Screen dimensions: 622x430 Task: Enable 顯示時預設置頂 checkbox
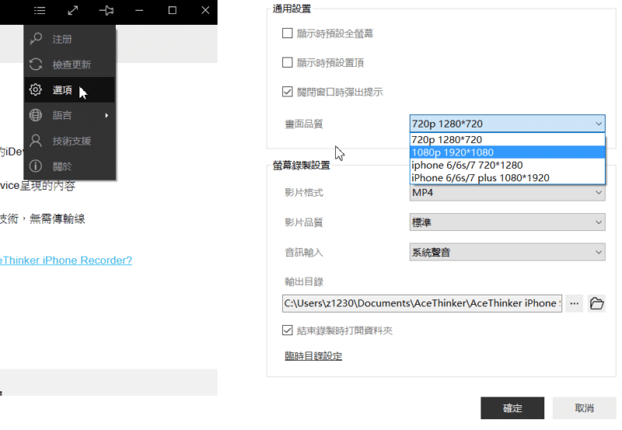pos(287,62)
